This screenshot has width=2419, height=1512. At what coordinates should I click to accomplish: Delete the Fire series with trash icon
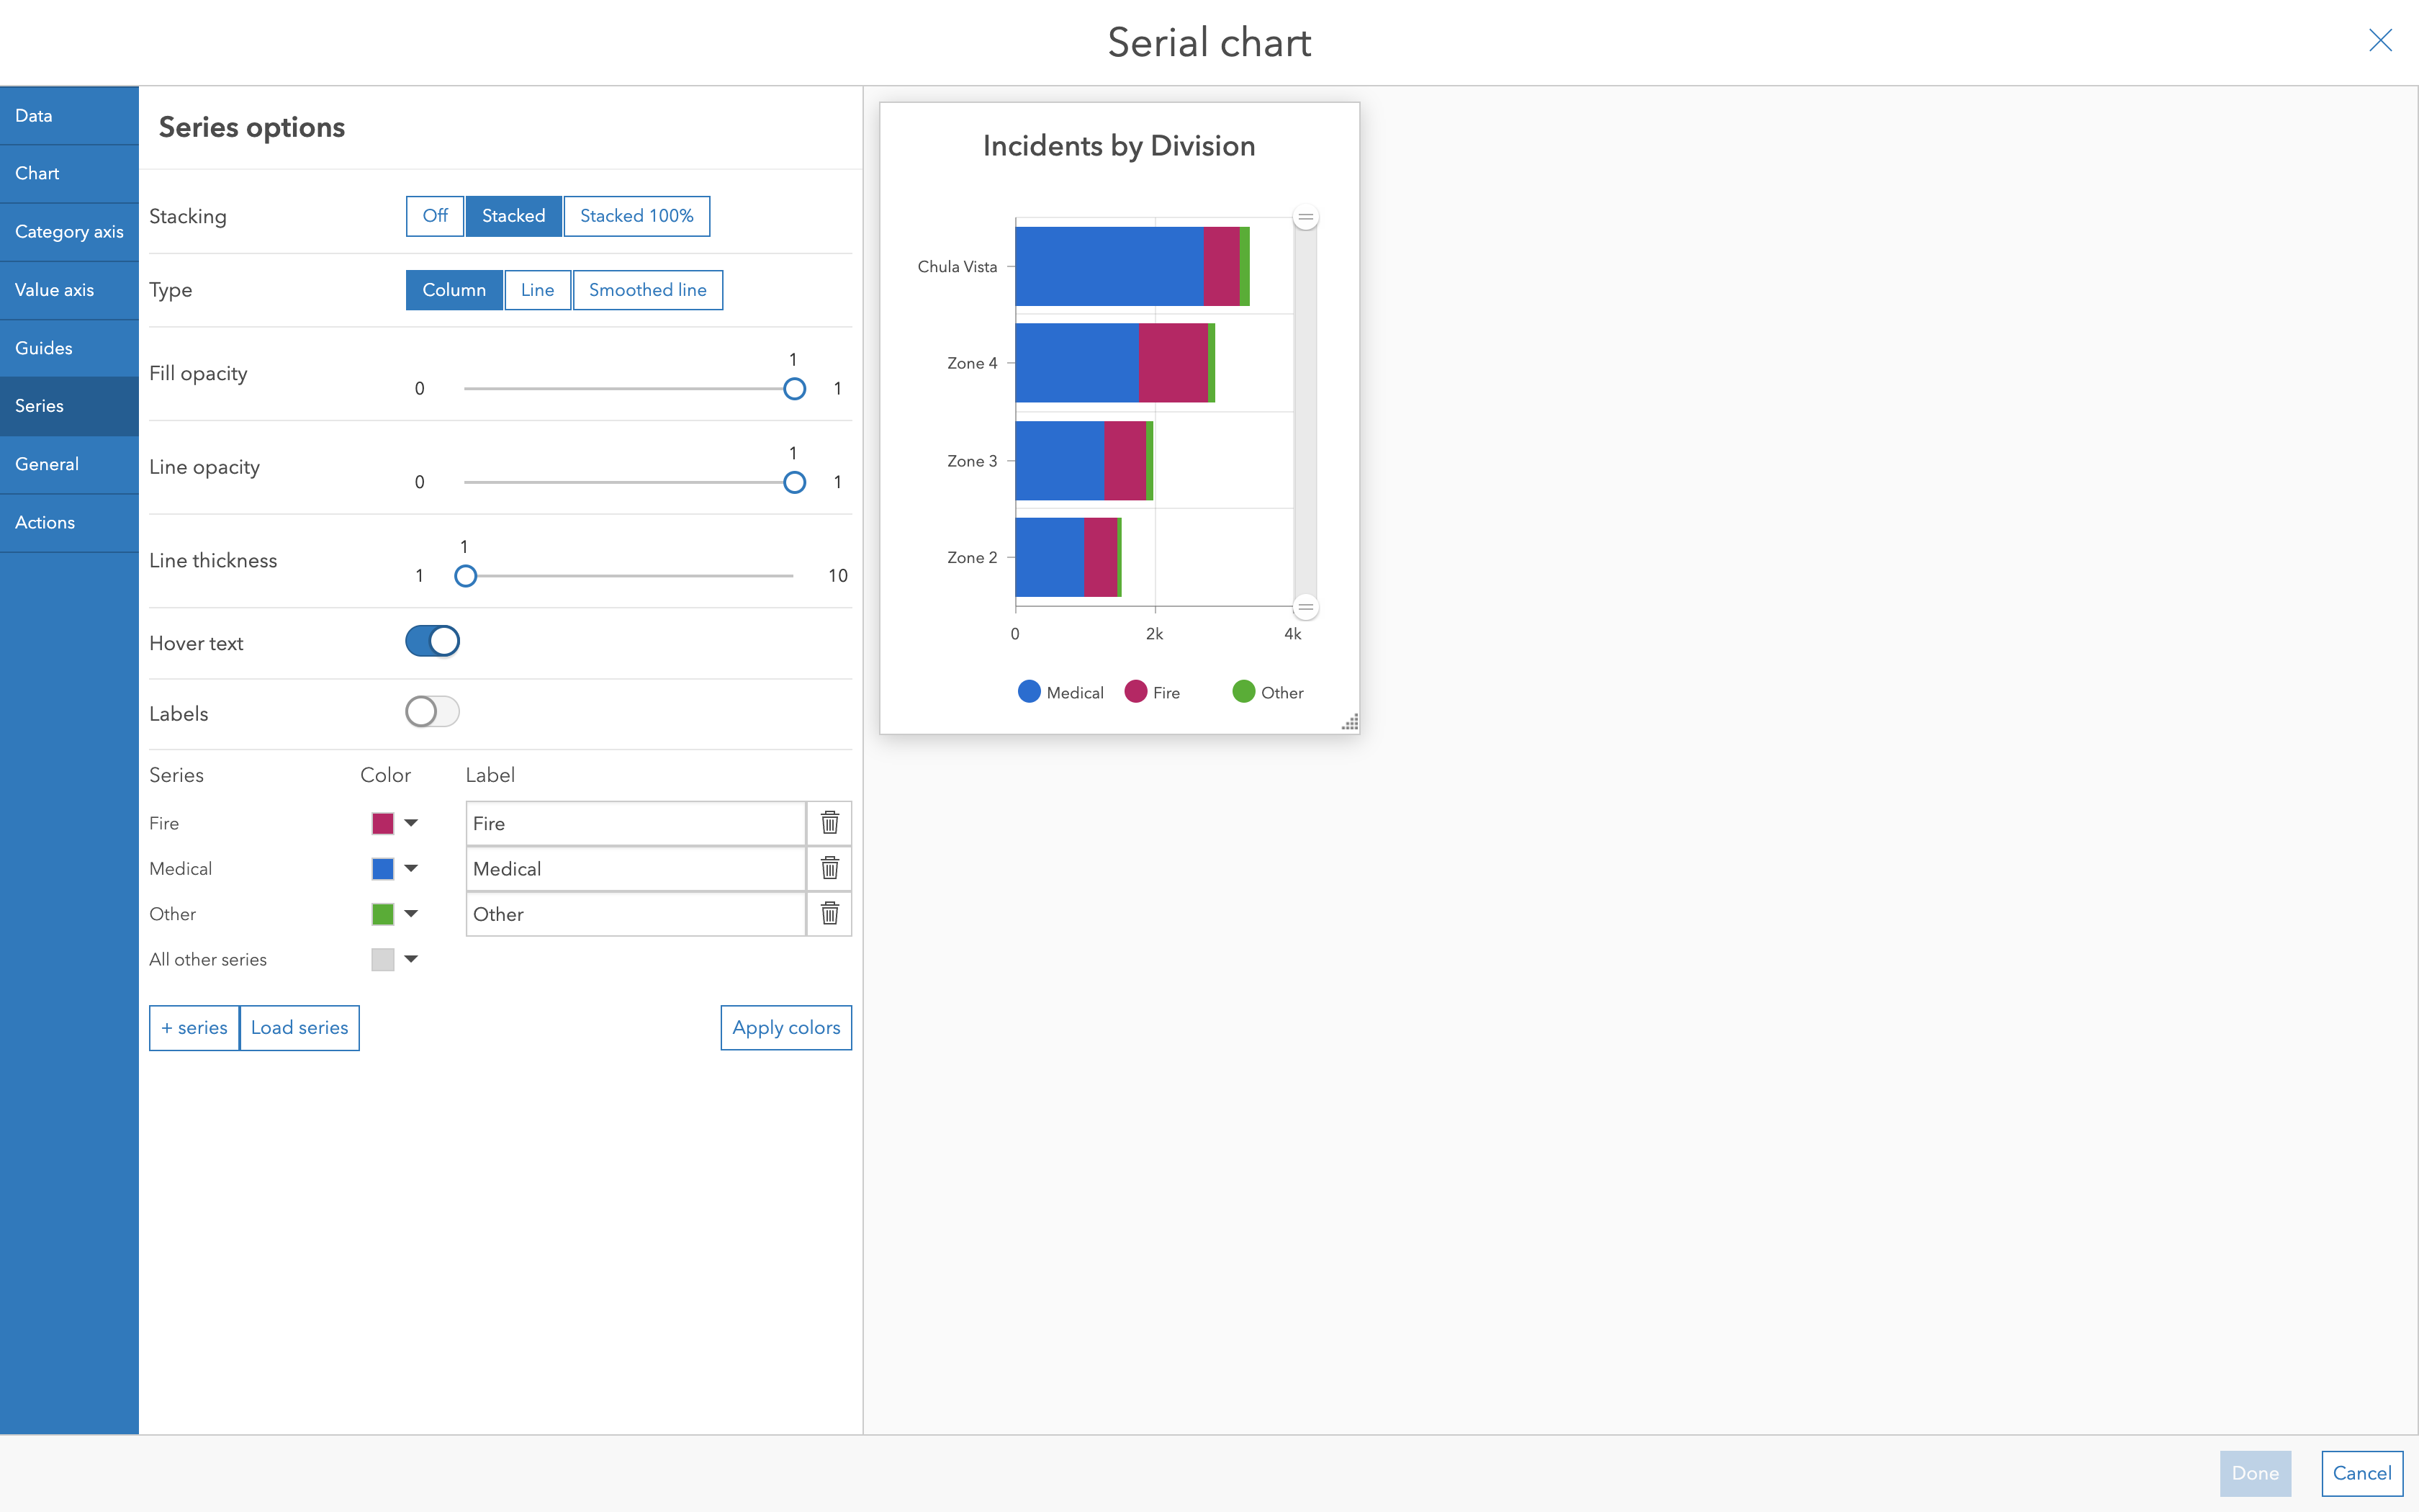(829, 822)
